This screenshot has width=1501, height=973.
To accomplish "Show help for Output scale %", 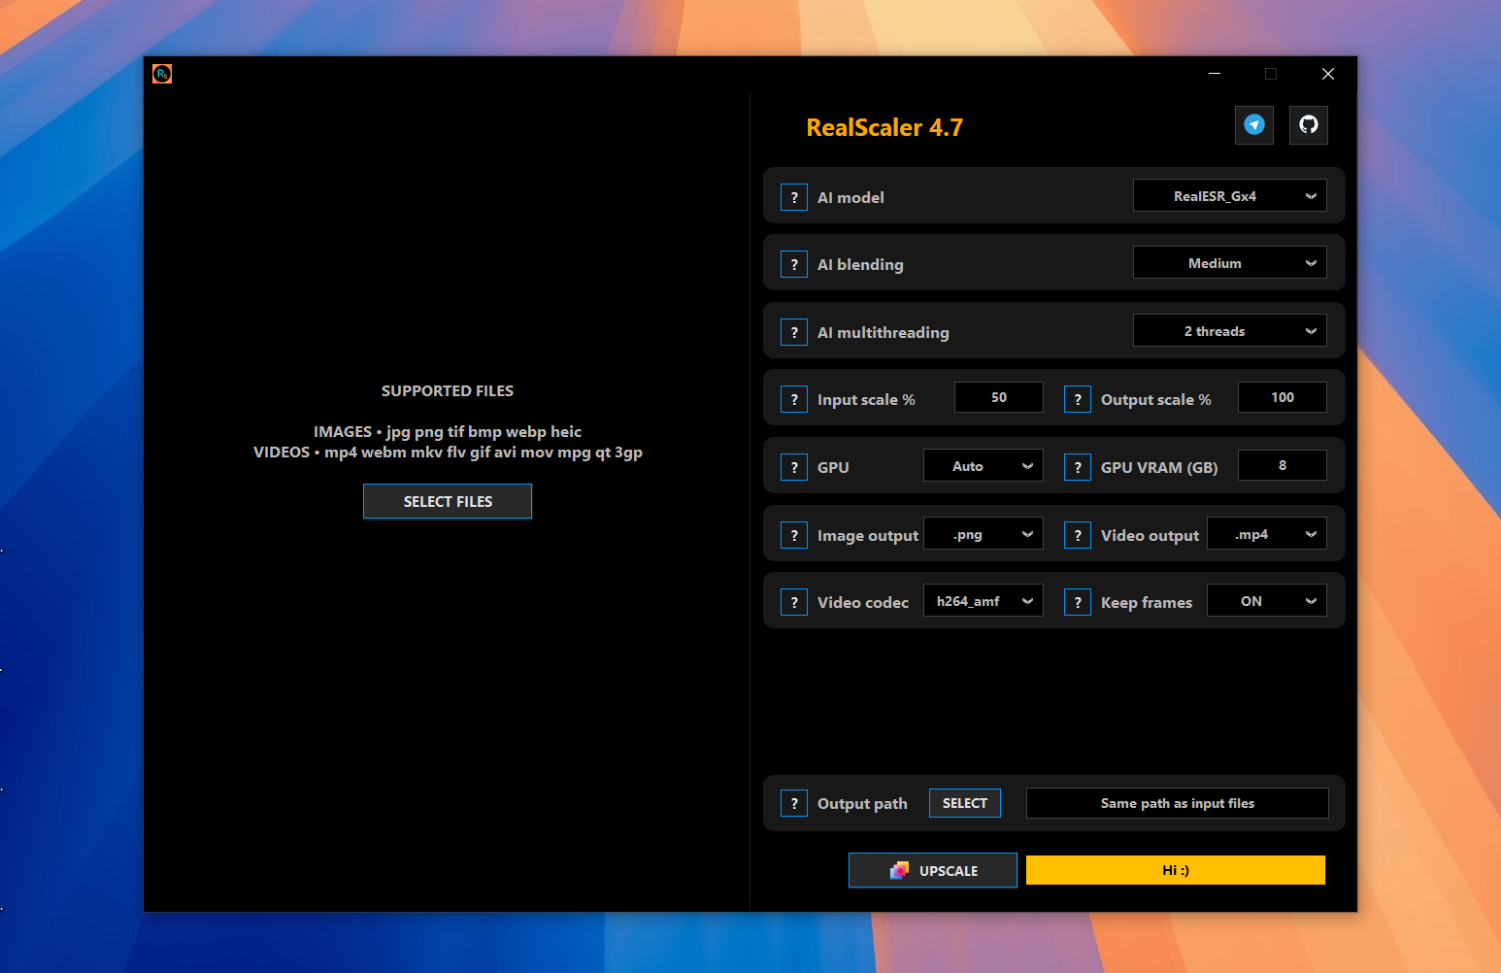I will pyautogui.click(x=1078, y=399).
